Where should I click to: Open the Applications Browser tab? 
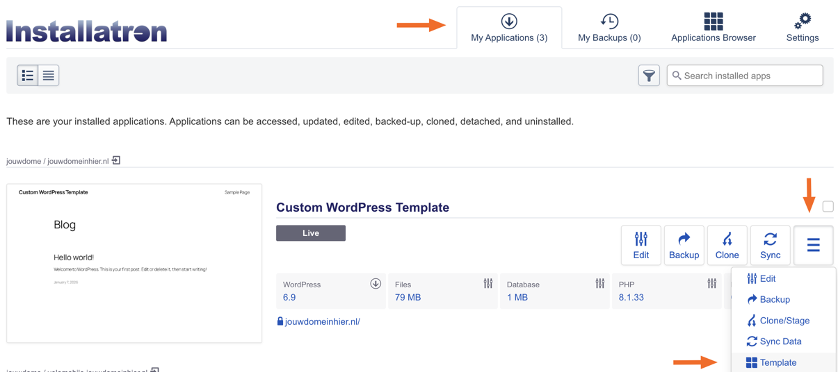tap(713, 28)
